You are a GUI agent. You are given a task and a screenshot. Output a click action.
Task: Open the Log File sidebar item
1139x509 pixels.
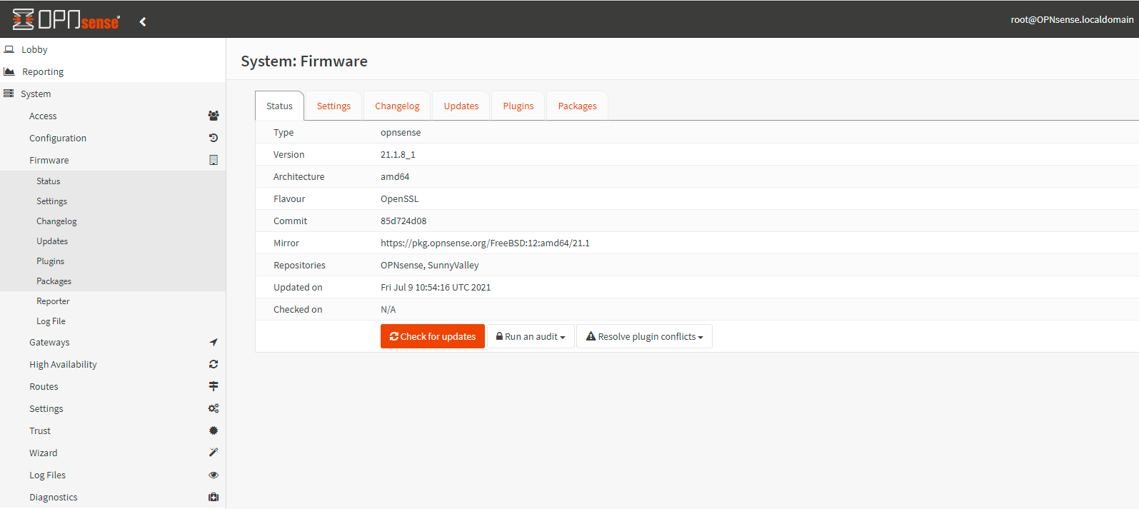(113, 321)
